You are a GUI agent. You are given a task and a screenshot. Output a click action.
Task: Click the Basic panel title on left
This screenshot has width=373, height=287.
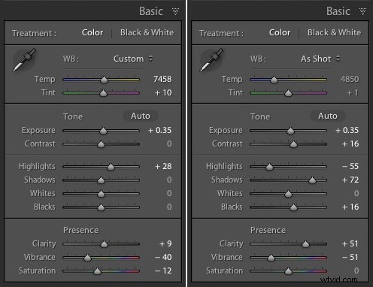coord(151,11)
